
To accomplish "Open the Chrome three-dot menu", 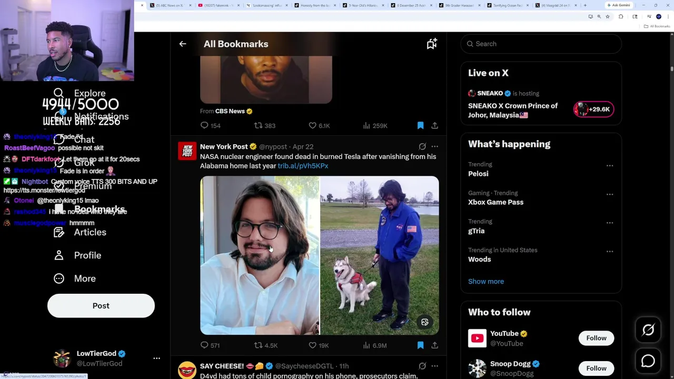I will [668, 17].
